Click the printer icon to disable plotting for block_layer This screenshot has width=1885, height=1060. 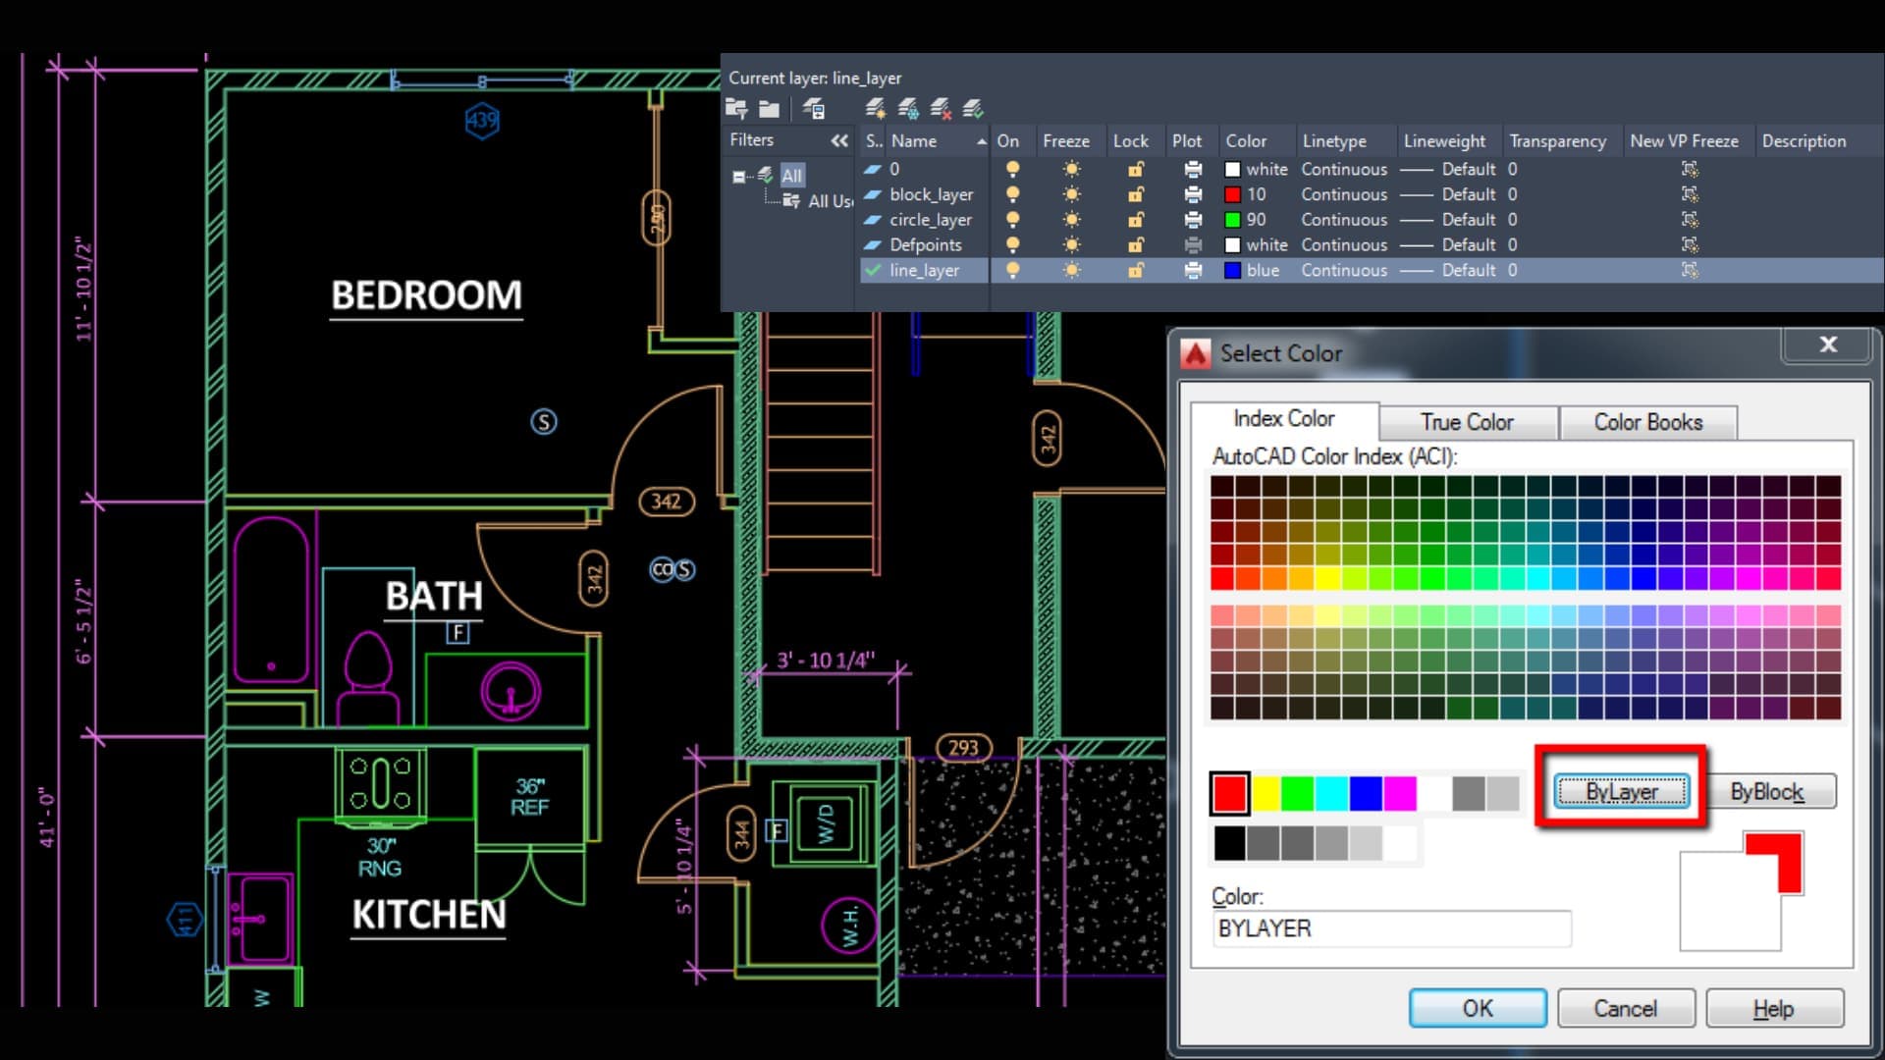coord(1194,194)
